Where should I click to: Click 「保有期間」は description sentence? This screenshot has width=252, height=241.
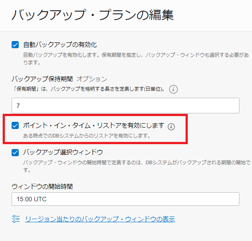[89, 89]
